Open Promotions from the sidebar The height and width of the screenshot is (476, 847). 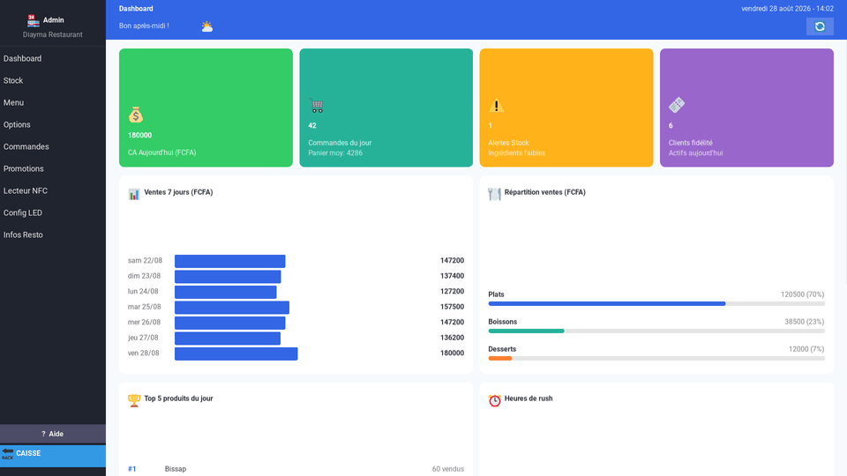53,169
